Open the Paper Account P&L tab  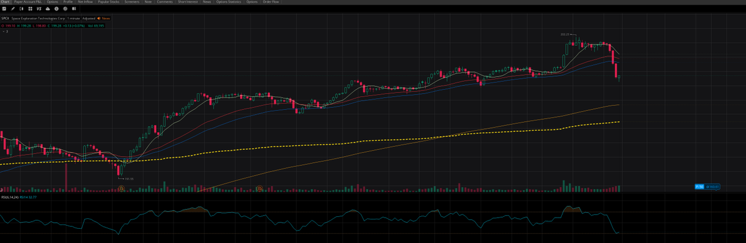28,2
